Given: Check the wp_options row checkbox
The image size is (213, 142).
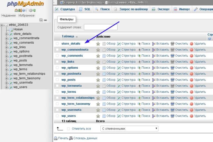Looking at the screenshot, I should (57, 68).
